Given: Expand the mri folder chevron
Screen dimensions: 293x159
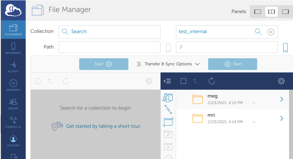Looking at the screenshot, I should pos(282,118).
